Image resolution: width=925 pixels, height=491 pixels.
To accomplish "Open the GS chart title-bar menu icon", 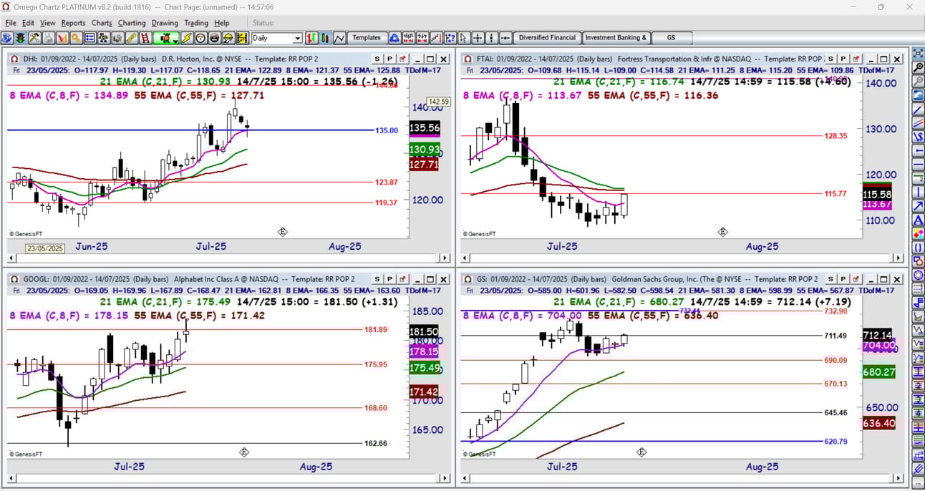I will 468,279.
